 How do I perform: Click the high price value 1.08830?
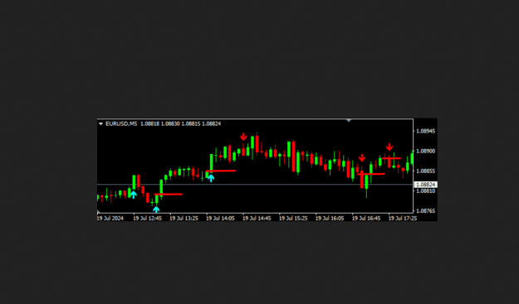click(170, 123)
